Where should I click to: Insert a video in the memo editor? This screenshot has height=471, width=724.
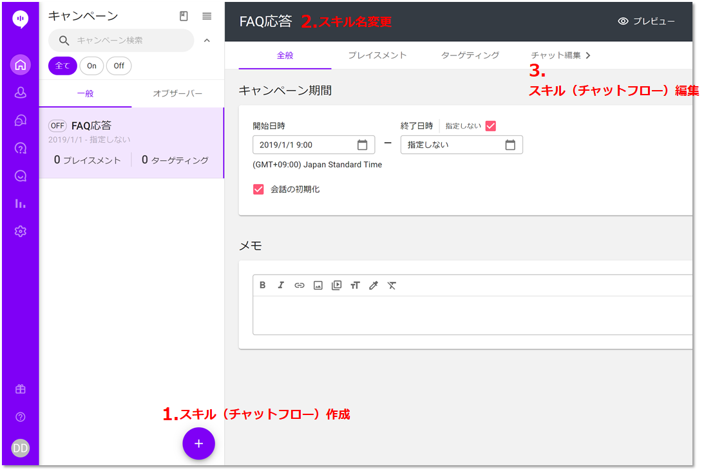337,285
